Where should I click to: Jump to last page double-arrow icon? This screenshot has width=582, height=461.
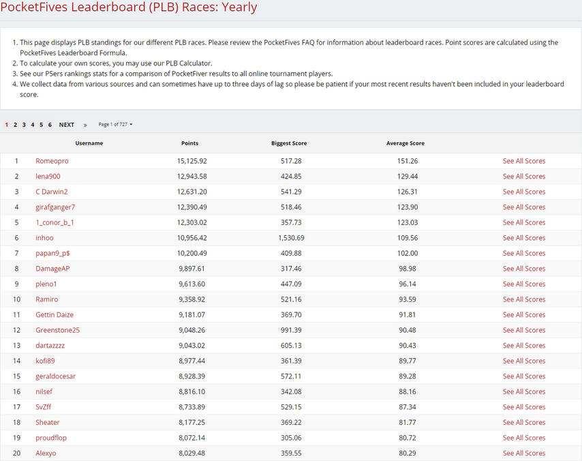(x=85, y=125)
